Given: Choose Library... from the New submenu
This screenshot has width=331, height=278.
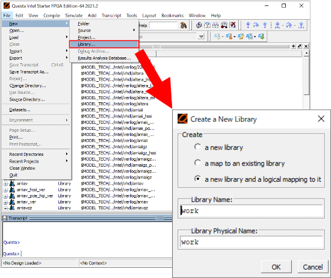Looking at the screenshot, I should 104,45.
